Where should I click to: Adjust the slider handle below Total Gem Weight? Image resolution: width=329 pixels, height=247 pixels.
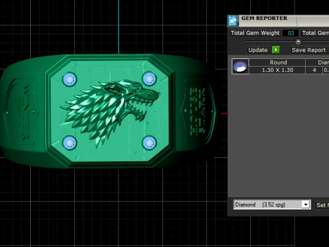pos(298,41)
